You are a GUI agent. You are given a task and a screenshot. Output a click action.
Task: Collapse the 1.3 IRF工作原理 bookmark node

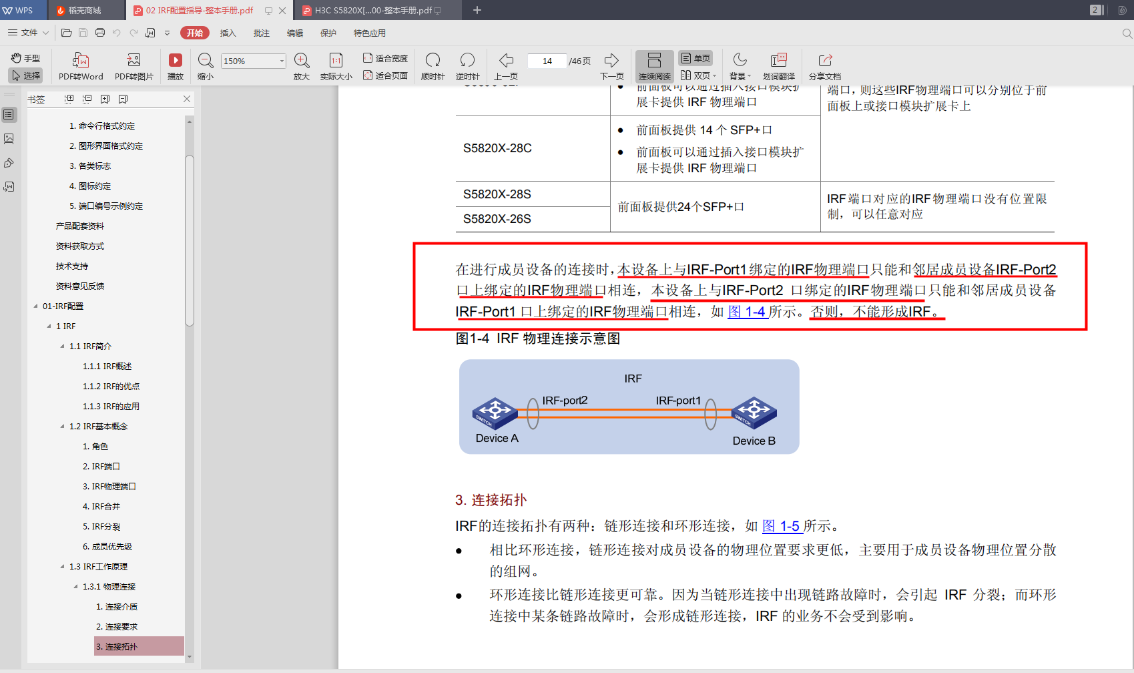pyautogui.click(x=63, y=567)
